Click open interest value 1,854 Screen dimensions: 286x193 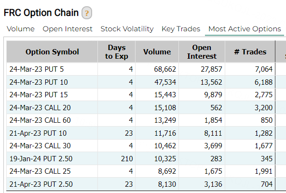pyautogui.click(x=213, y=120)
